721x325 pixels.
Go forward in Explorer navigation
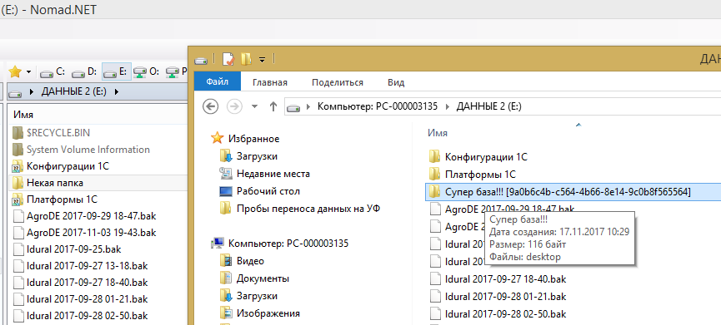(234, 106)
